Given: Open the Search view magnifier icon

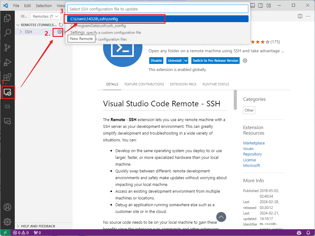Looking at the screenshot, I should (x=7, y=33).
